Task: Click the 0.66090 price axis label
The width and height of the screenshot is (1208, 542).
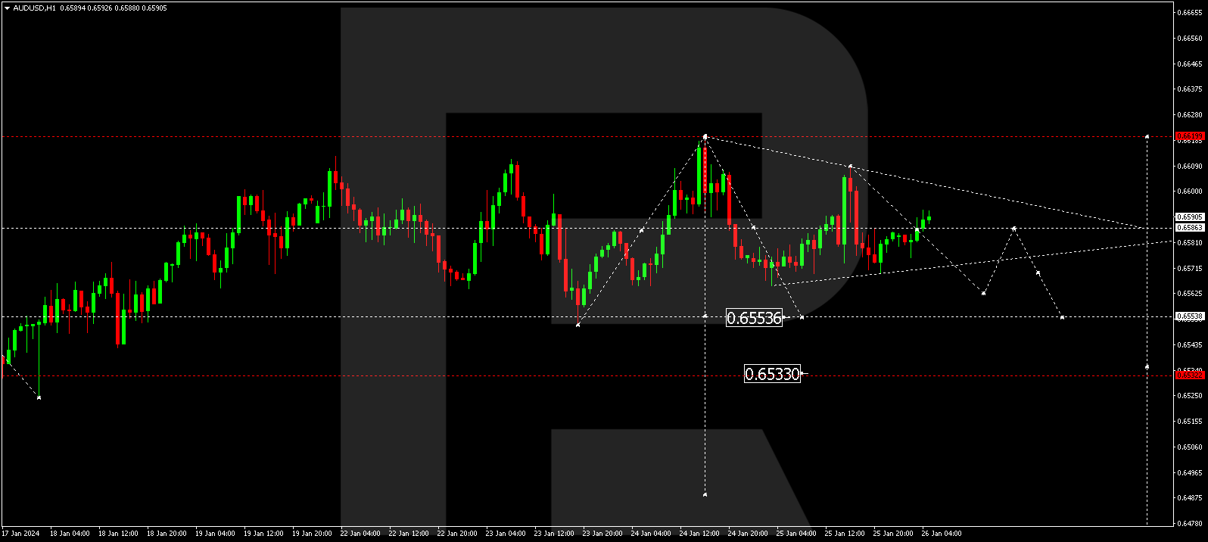Action: click(x=1190, y=167)
